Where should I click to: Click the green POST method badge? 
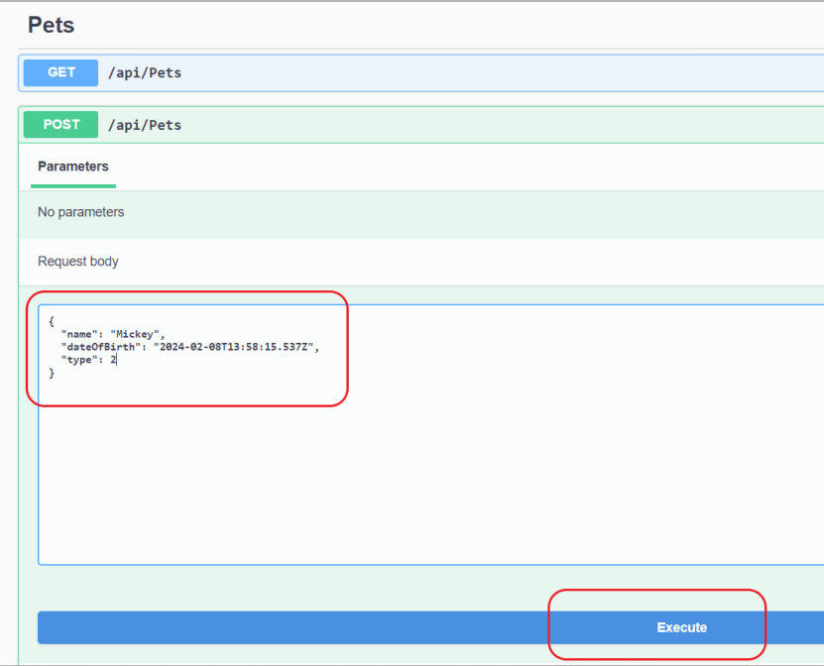pos(60,125)
